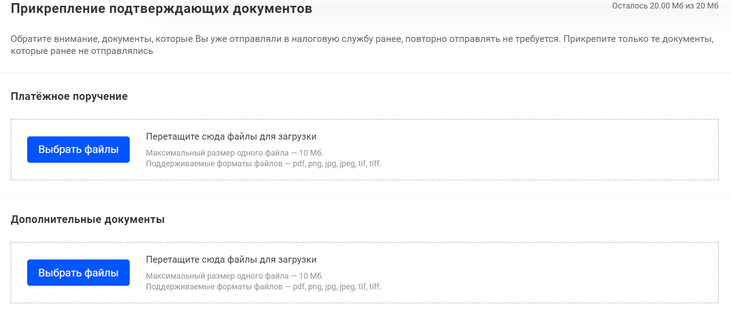Select the Дополнительные документы section heading
This screenshot has height=317, width=731.
(88, 219)
